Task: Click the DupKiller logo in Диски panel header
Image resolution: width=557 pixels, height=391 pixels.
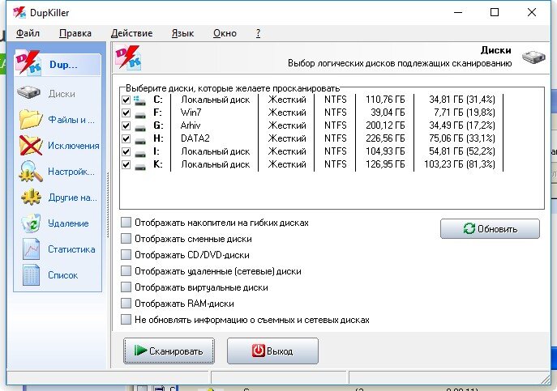Action: (x=128, y=57)
